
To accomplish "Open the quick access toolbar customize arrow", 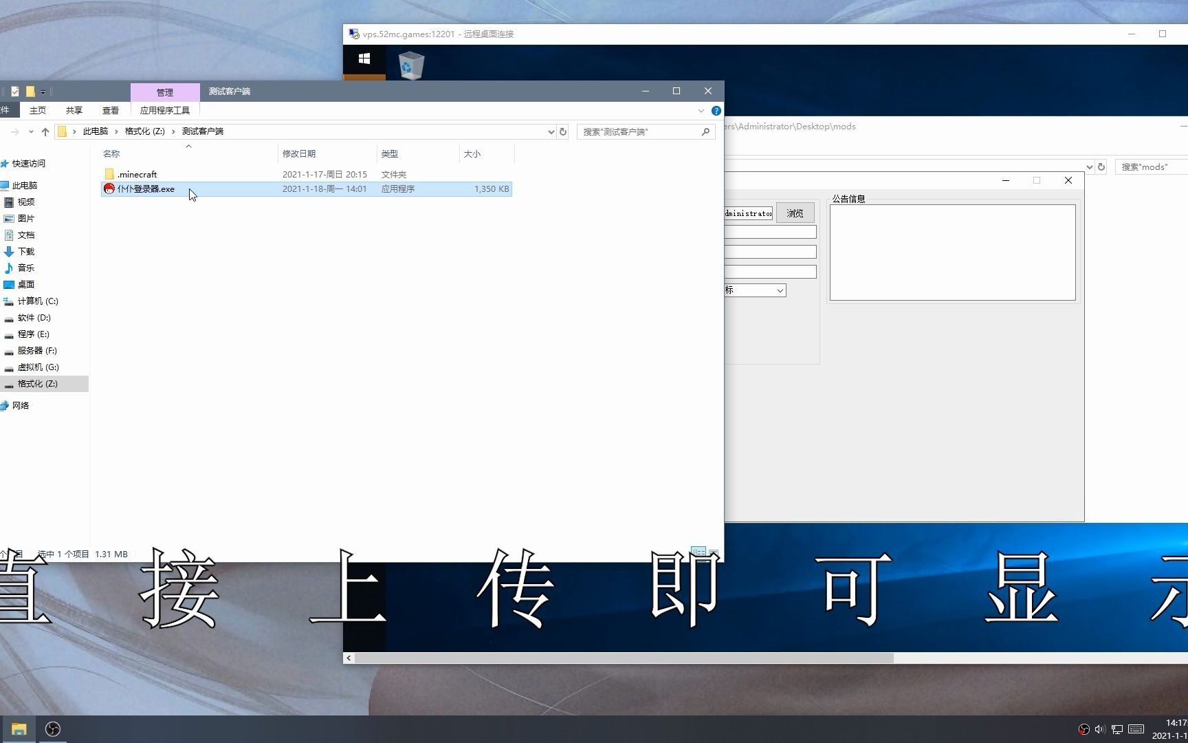I will point(43,92).
